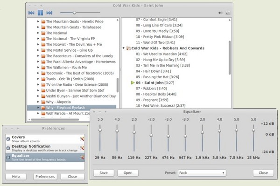This screenshot has height=186, width=280.
Task: Select TV on the Radio - Dear Science
Action: (77, 84)
